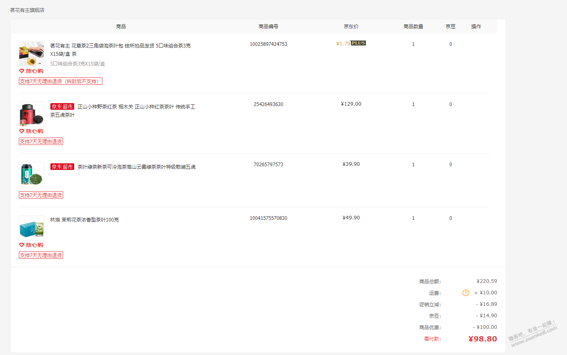Image resolution: width=567 pixels, height=355 pixels.
Task: Click the 放心购 badge under 正山小种 black tea
Action: 31,131
